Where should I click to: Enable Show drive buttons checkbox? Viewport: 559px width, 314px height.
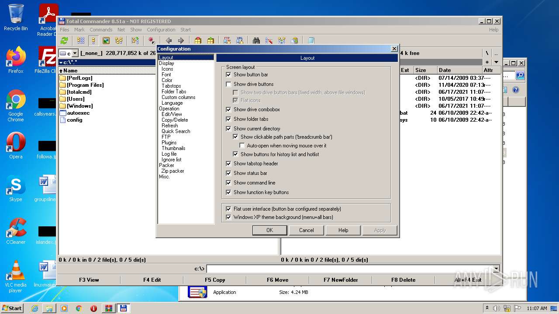pos(228,84)
